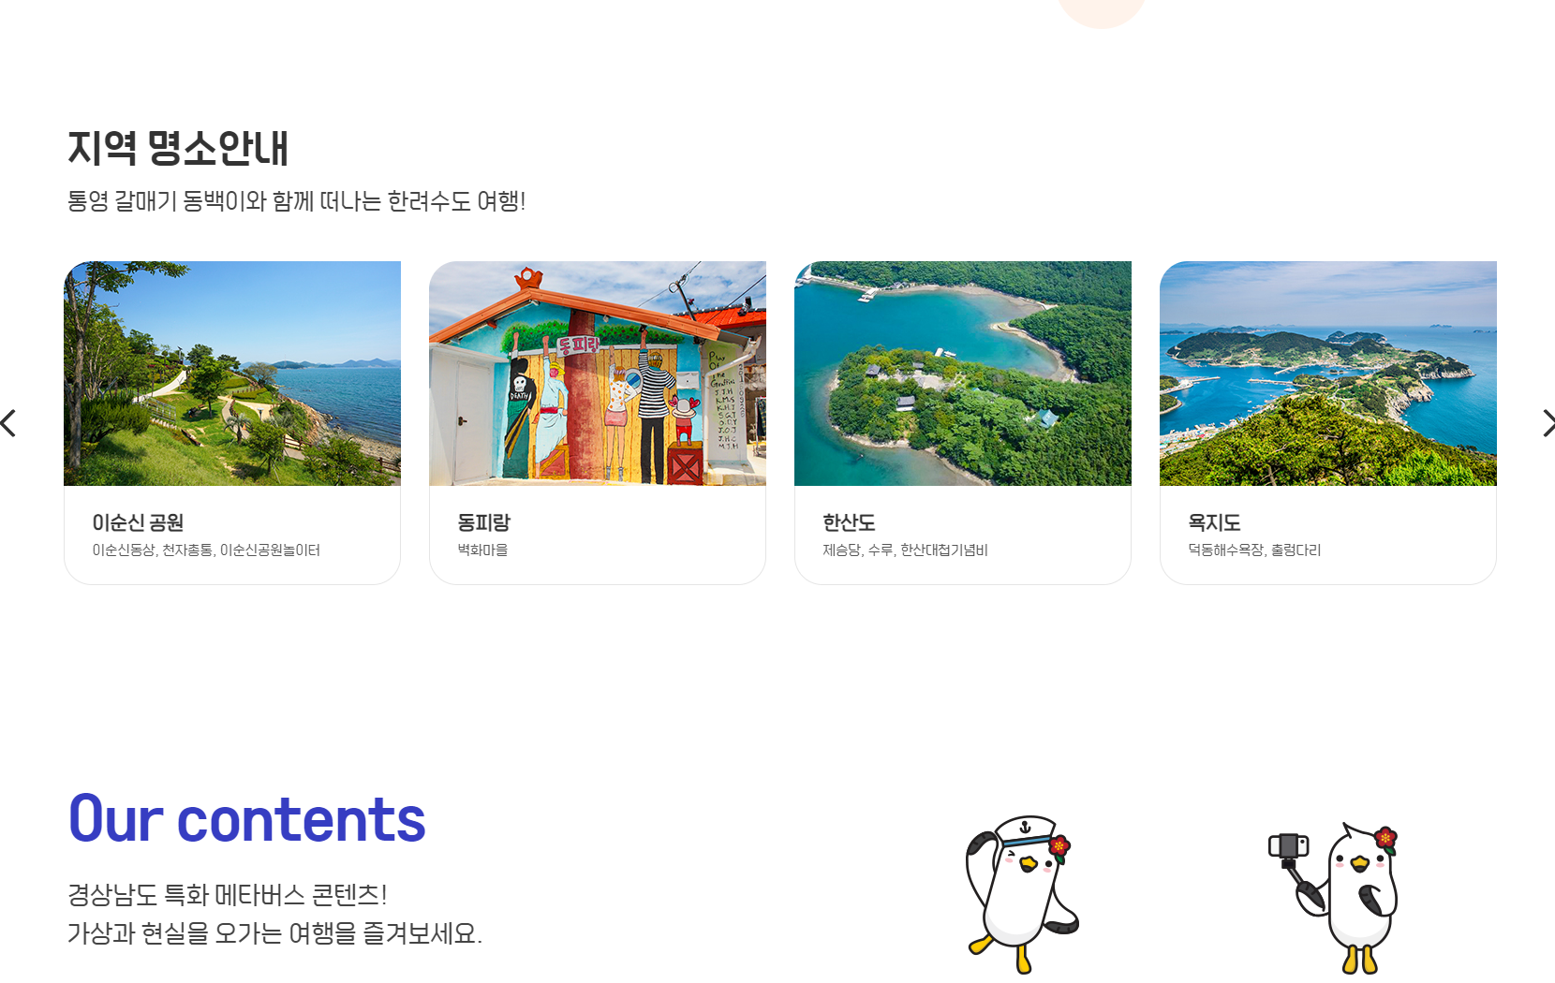Click the sailor-hat seagull mascot
1555x983 pixels.
(1022, 894)
